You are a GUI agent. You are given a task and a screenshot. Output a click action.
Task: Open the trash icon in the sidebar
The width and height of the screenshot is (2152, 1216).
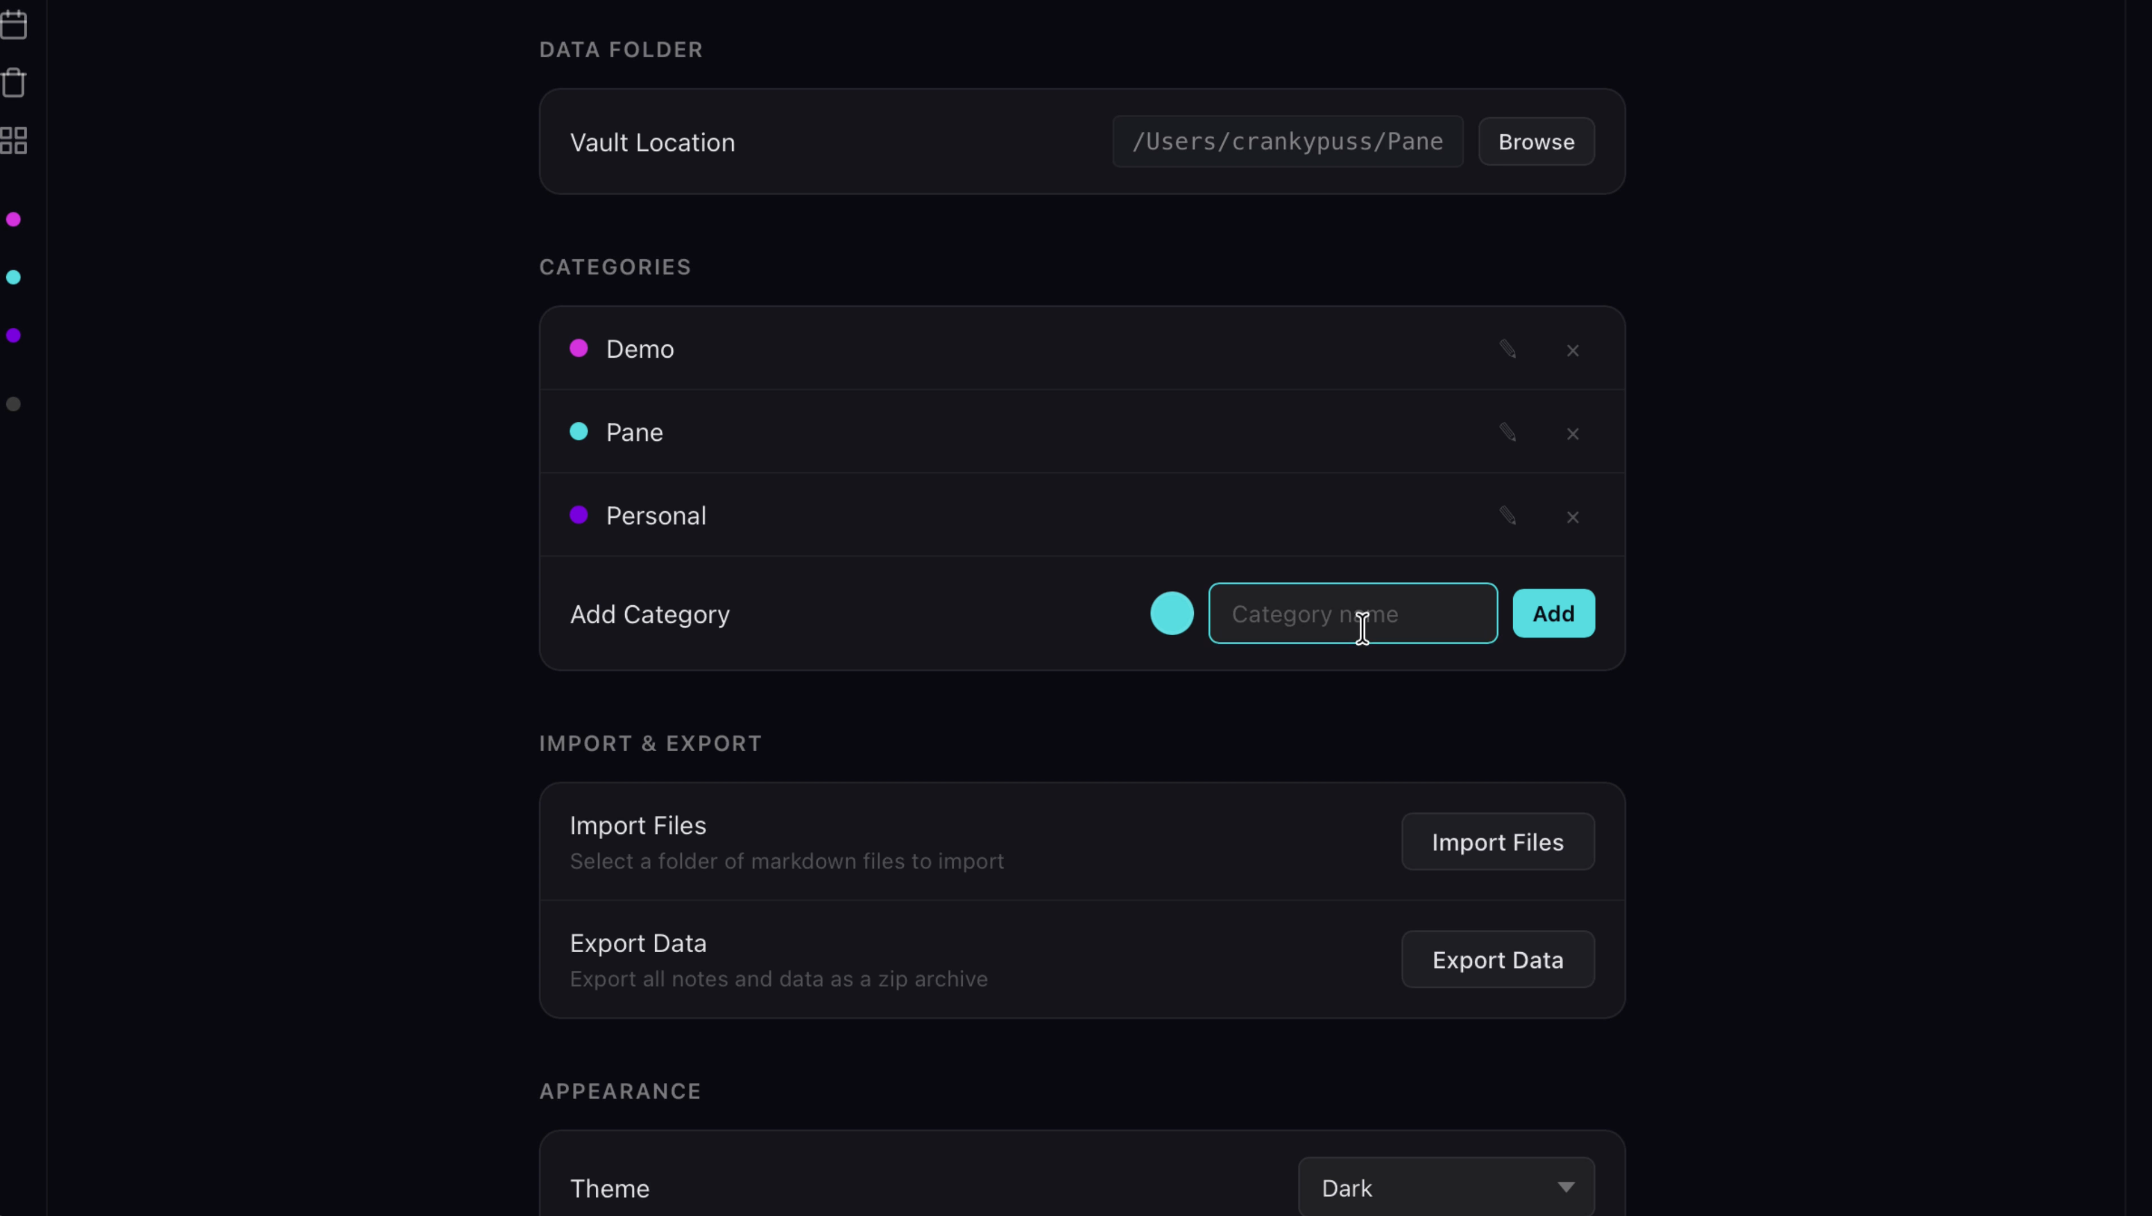14,83
